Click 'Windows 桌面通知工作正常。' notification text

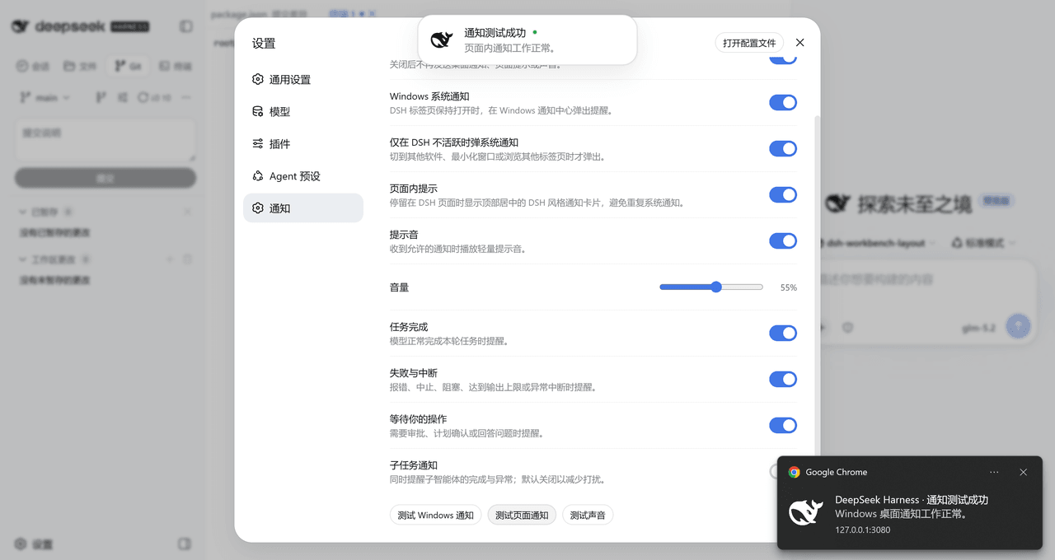click(901, 514)
